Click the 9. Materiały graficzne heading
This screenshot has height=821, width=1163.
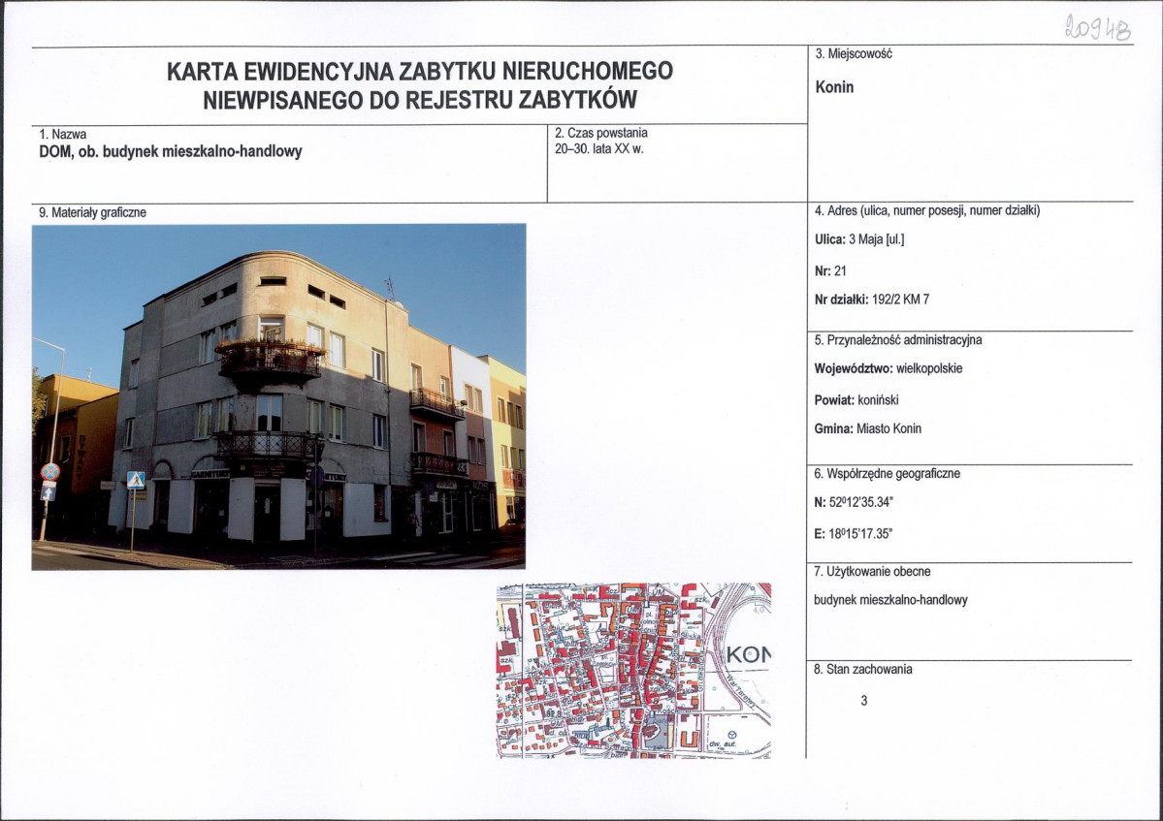coord(93,212)
